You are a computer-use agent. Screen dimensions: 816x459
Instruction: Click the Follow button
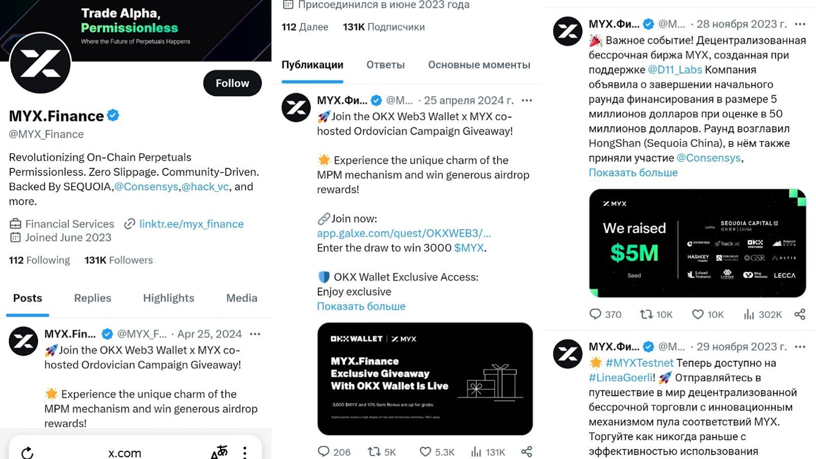pos(232,83)
